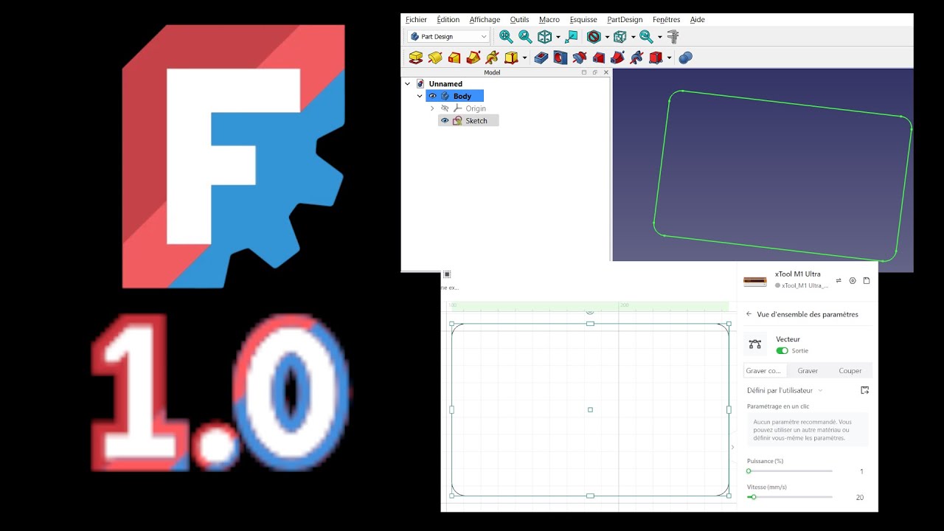Collapse the Unnamed document tree node
Image resolution: width=944 pixels, height=531 pixels.
(407, 84)
